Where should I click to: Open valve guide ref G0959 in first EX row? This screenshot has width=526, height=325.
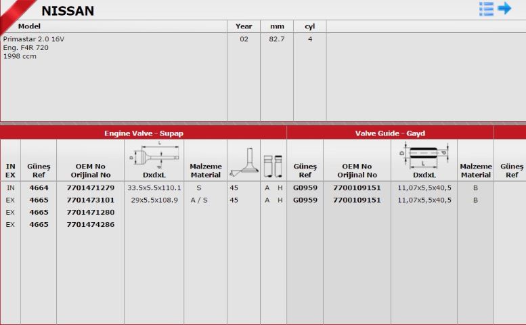coord(305,200)
